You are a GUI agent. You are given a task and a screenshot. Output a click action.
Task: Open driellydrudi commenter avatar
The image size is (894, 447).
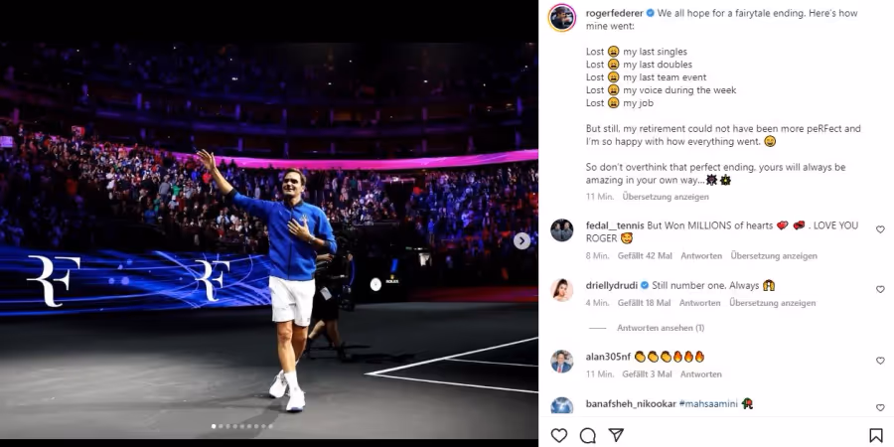pyautogui.click(x=561, y=290)
